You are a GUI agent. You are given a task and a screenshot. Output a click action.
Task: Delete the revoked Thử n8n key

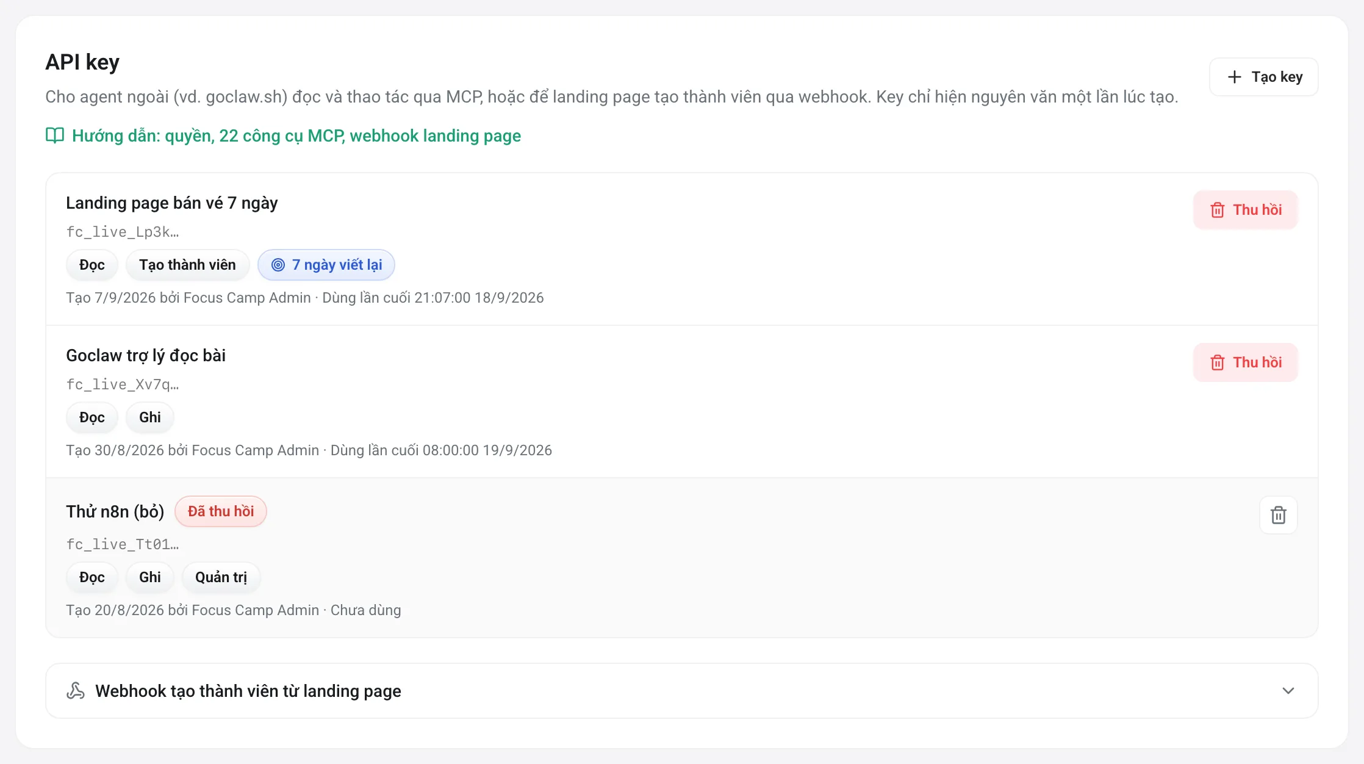1279,515
